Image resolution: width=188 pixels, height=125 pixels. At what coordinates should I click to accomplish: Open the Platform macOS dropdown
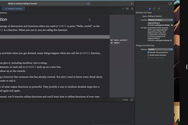(160, 49)
